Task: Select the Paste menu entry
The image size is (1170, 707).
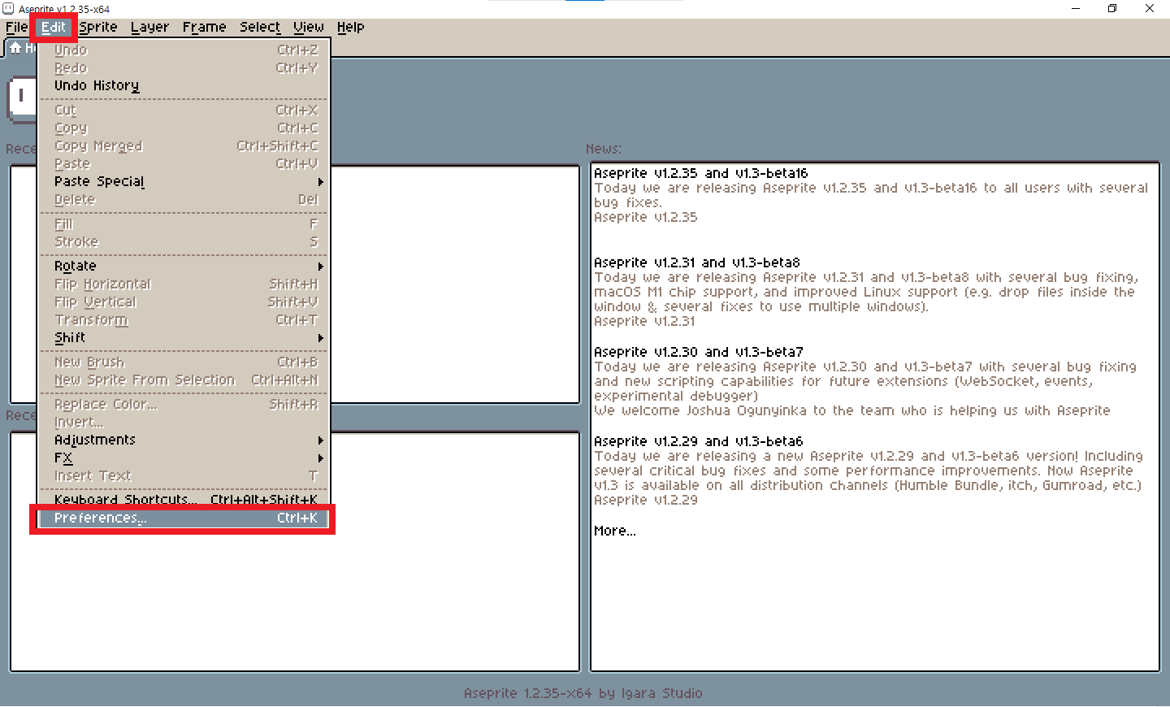Action: [184, 163]
